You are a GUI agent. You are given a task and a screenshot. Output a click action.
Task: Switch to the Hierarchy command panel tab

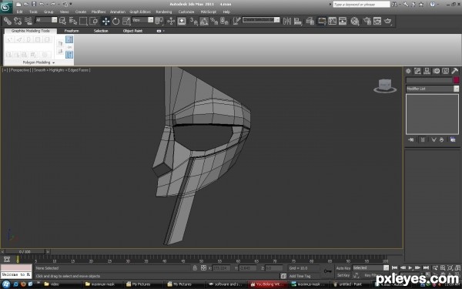(x=427, y=71)
